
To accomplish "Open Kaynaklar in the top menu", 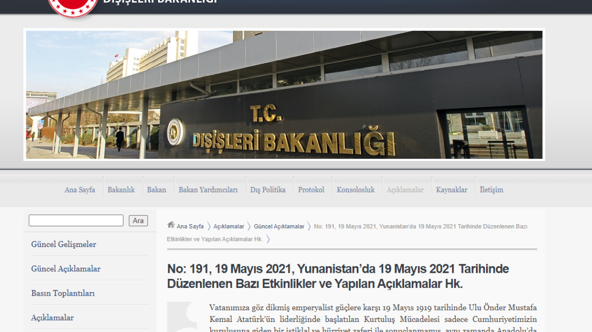I will (x=452, y=190).
